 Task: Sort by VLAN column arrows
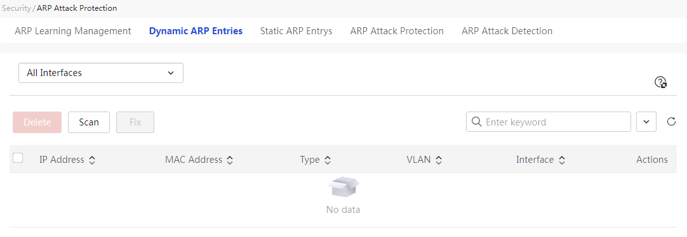[439, 160]
